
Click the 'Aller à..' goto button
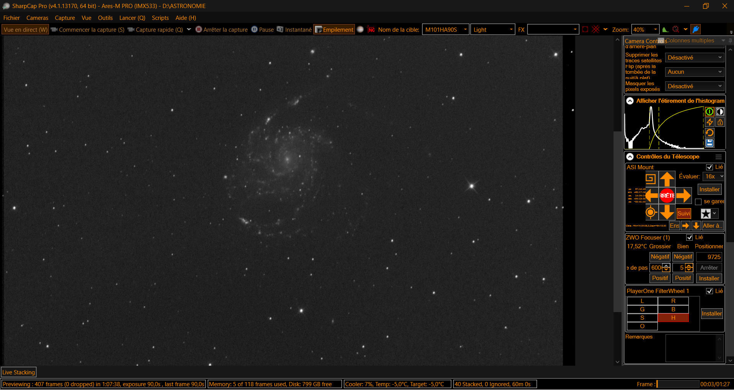[712, 226]
